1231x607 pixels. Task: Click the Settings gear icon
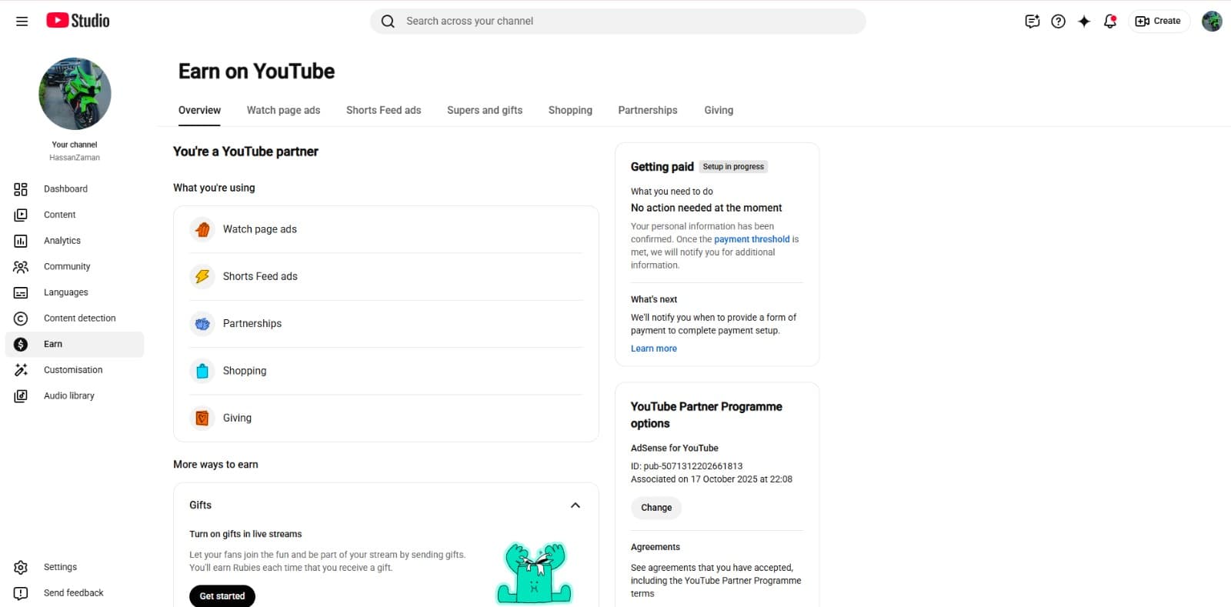[21, 568]
